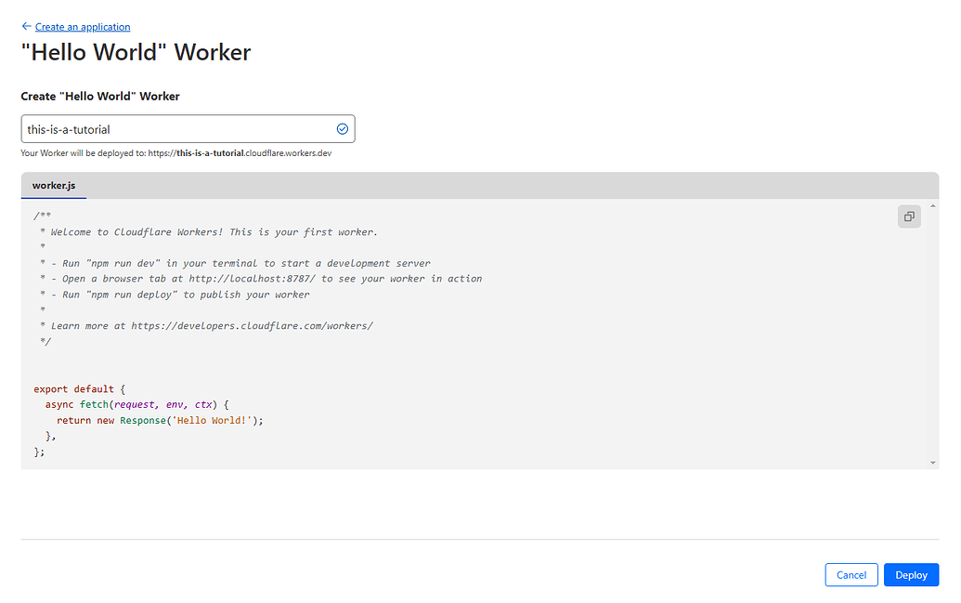This screenshot has width=961, height=603.
Task: Click the scrollbar down arrow in the editor
Action: click(x=932, y=462)
